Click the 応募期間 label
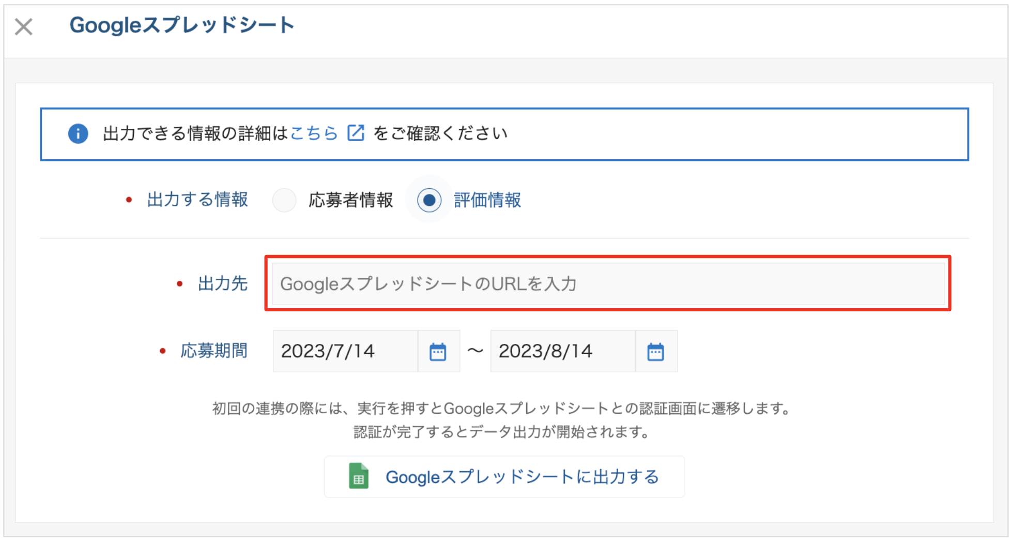 pos(214,351)
